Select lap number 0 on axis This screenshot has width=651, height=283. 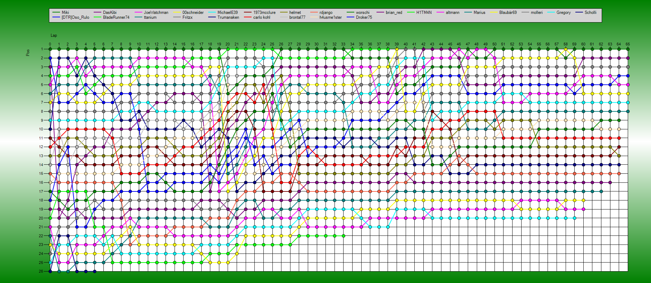[50, 44]
